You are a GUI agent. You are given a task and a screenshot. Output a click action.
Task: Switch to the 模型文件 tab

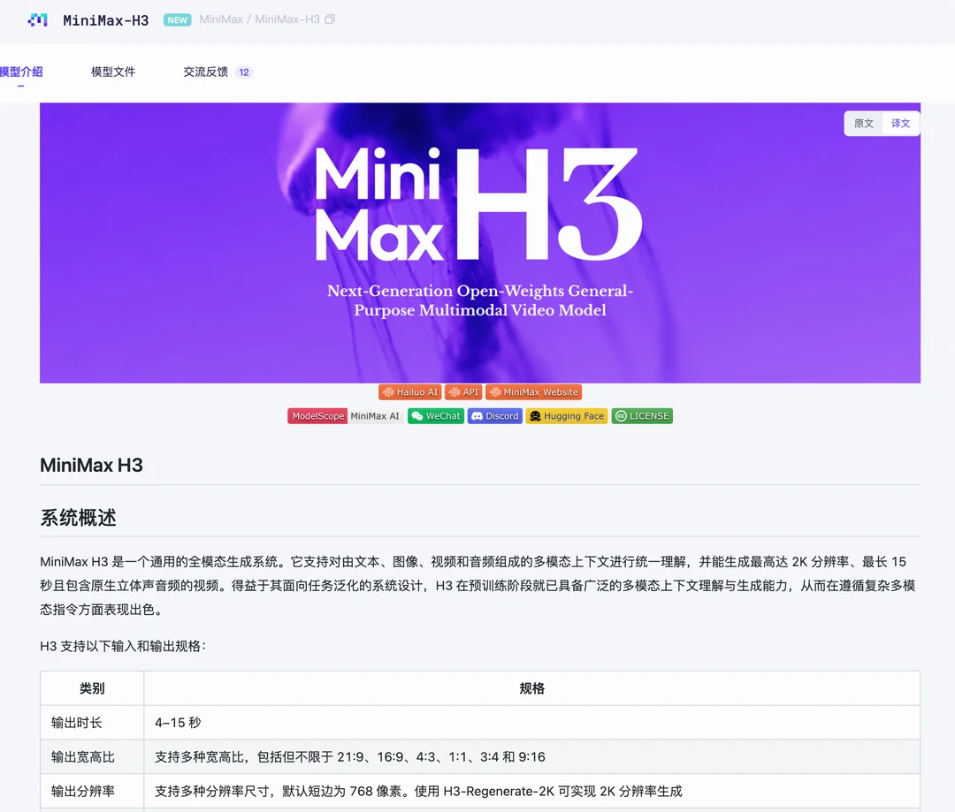pyautogui.click(x=113, y=72)
